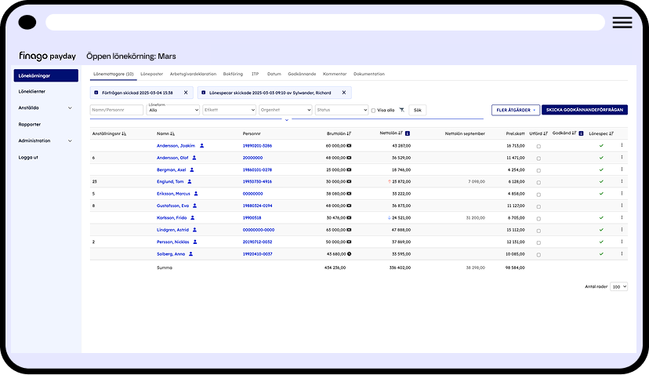Click the 'Skicka godkännandeförfrågan' button
The width and height of the screenshot is (649, 375).
(584, 111)
